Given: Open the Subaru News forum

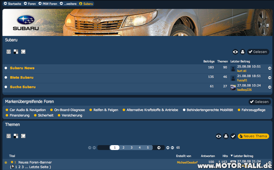Looking at the screenshot, I should (x=22, y=68).
